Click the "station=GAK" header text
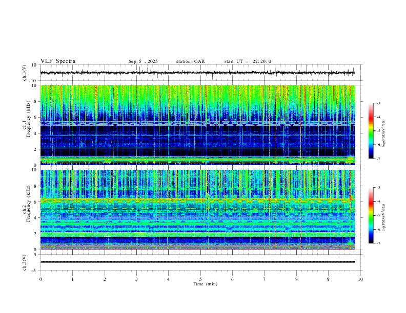Image resolution: width=406 pixels, height=313 pixels. pos(190,61)
